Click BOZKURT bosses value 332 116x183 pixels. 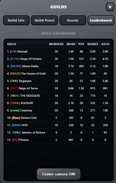[x=93, y=103]
